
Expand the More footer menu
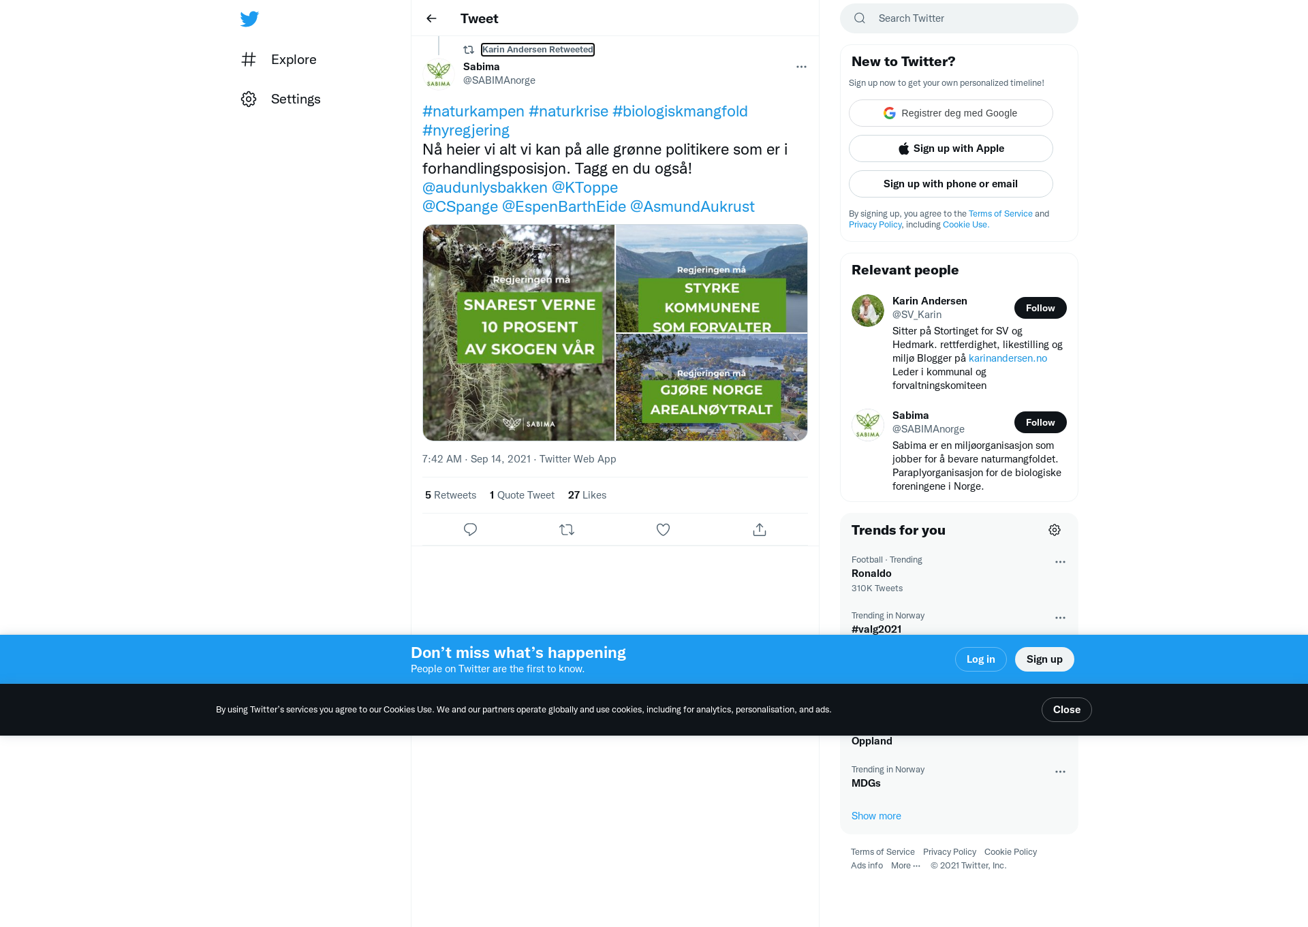click(906, 866)
